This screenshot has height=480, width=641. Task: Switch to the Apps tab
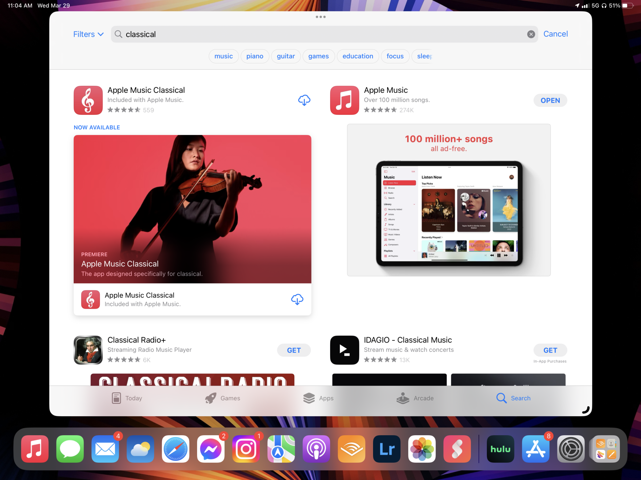(318, 398)
